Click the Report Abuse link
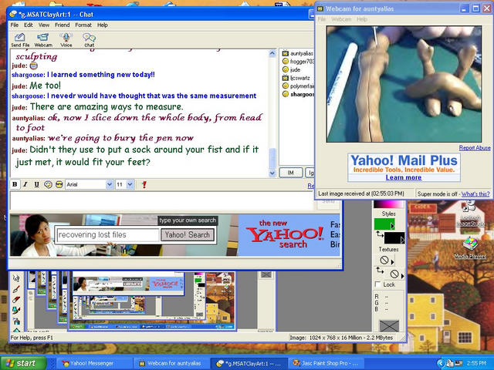The height and width of the screenshot is (370, 494). coord(475,147)
